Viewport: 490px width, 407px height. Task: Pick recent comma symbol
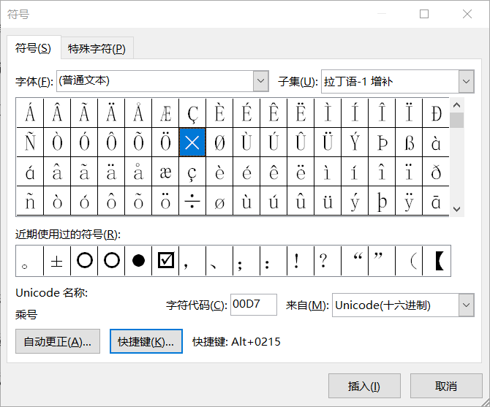[x=192, y=261]
